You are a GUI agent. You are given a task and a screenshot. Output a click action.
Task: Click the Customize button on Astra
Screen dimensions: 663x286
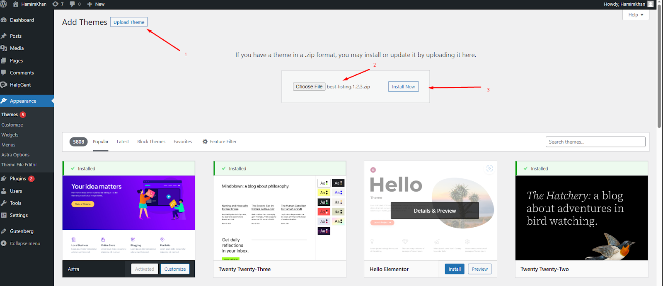[x=175, y=269]
